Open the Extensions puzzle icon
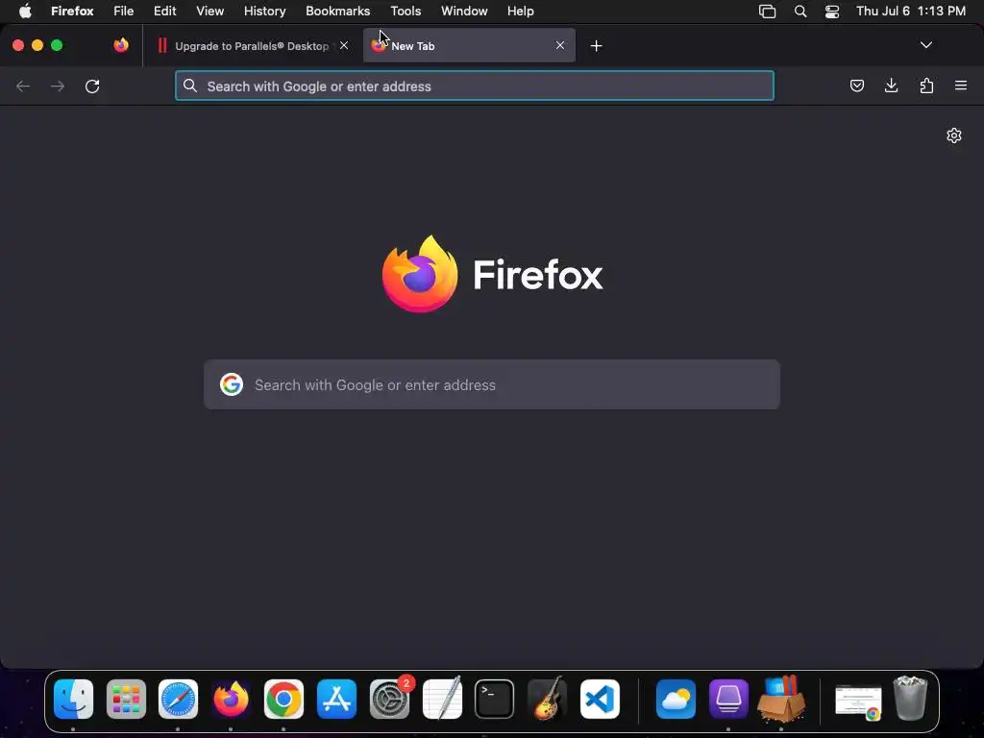Viewport: 984px width, 738px height. (926, 86)
